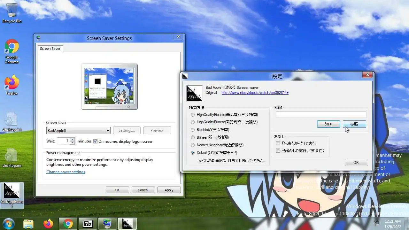The height and width of the screenshot is (230, 409).
Task: Select HighQualityBicubic interpolation option
Action: click(224, 114)
